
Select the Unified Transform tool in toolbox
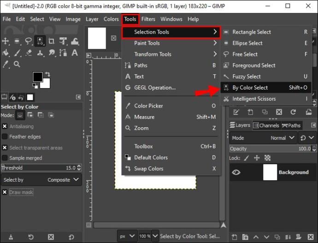coord(63,41)
